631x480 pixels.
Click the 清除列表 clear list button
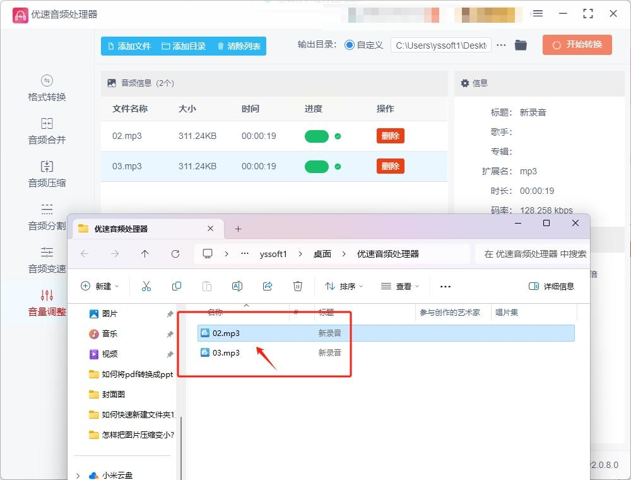[x=239, y=46]
